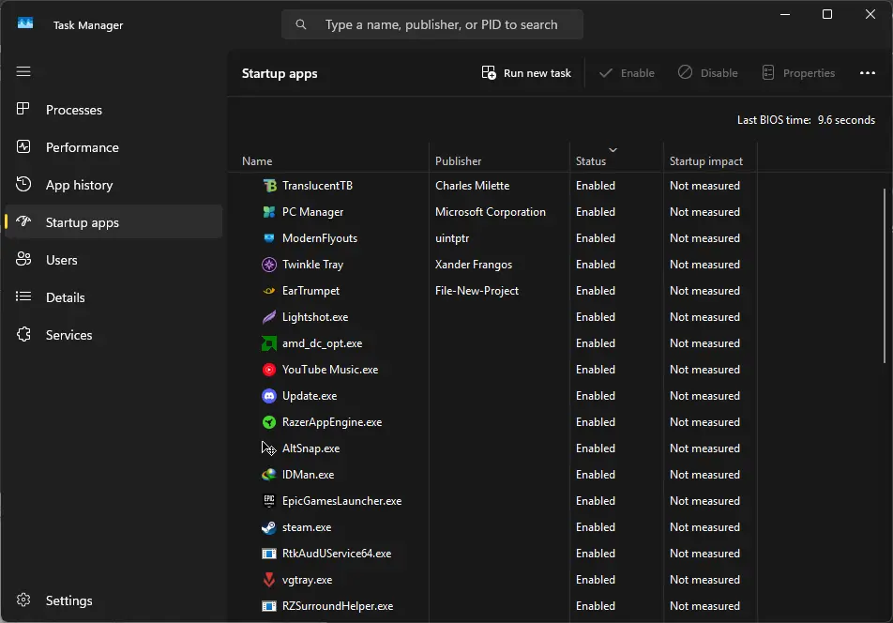Click Enabled status for Lightshot.exe
This screenshot has width=893, height=623.
pyautogui.click(x=595, y=316)
